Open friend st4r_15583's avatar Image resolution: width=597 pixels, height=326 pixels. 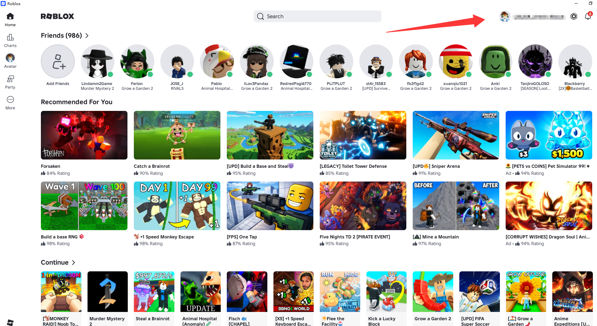point(376,61)
